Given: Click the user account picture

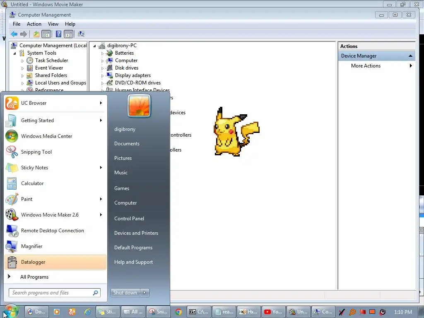Looking at the screenshot, I should (139, 106).
